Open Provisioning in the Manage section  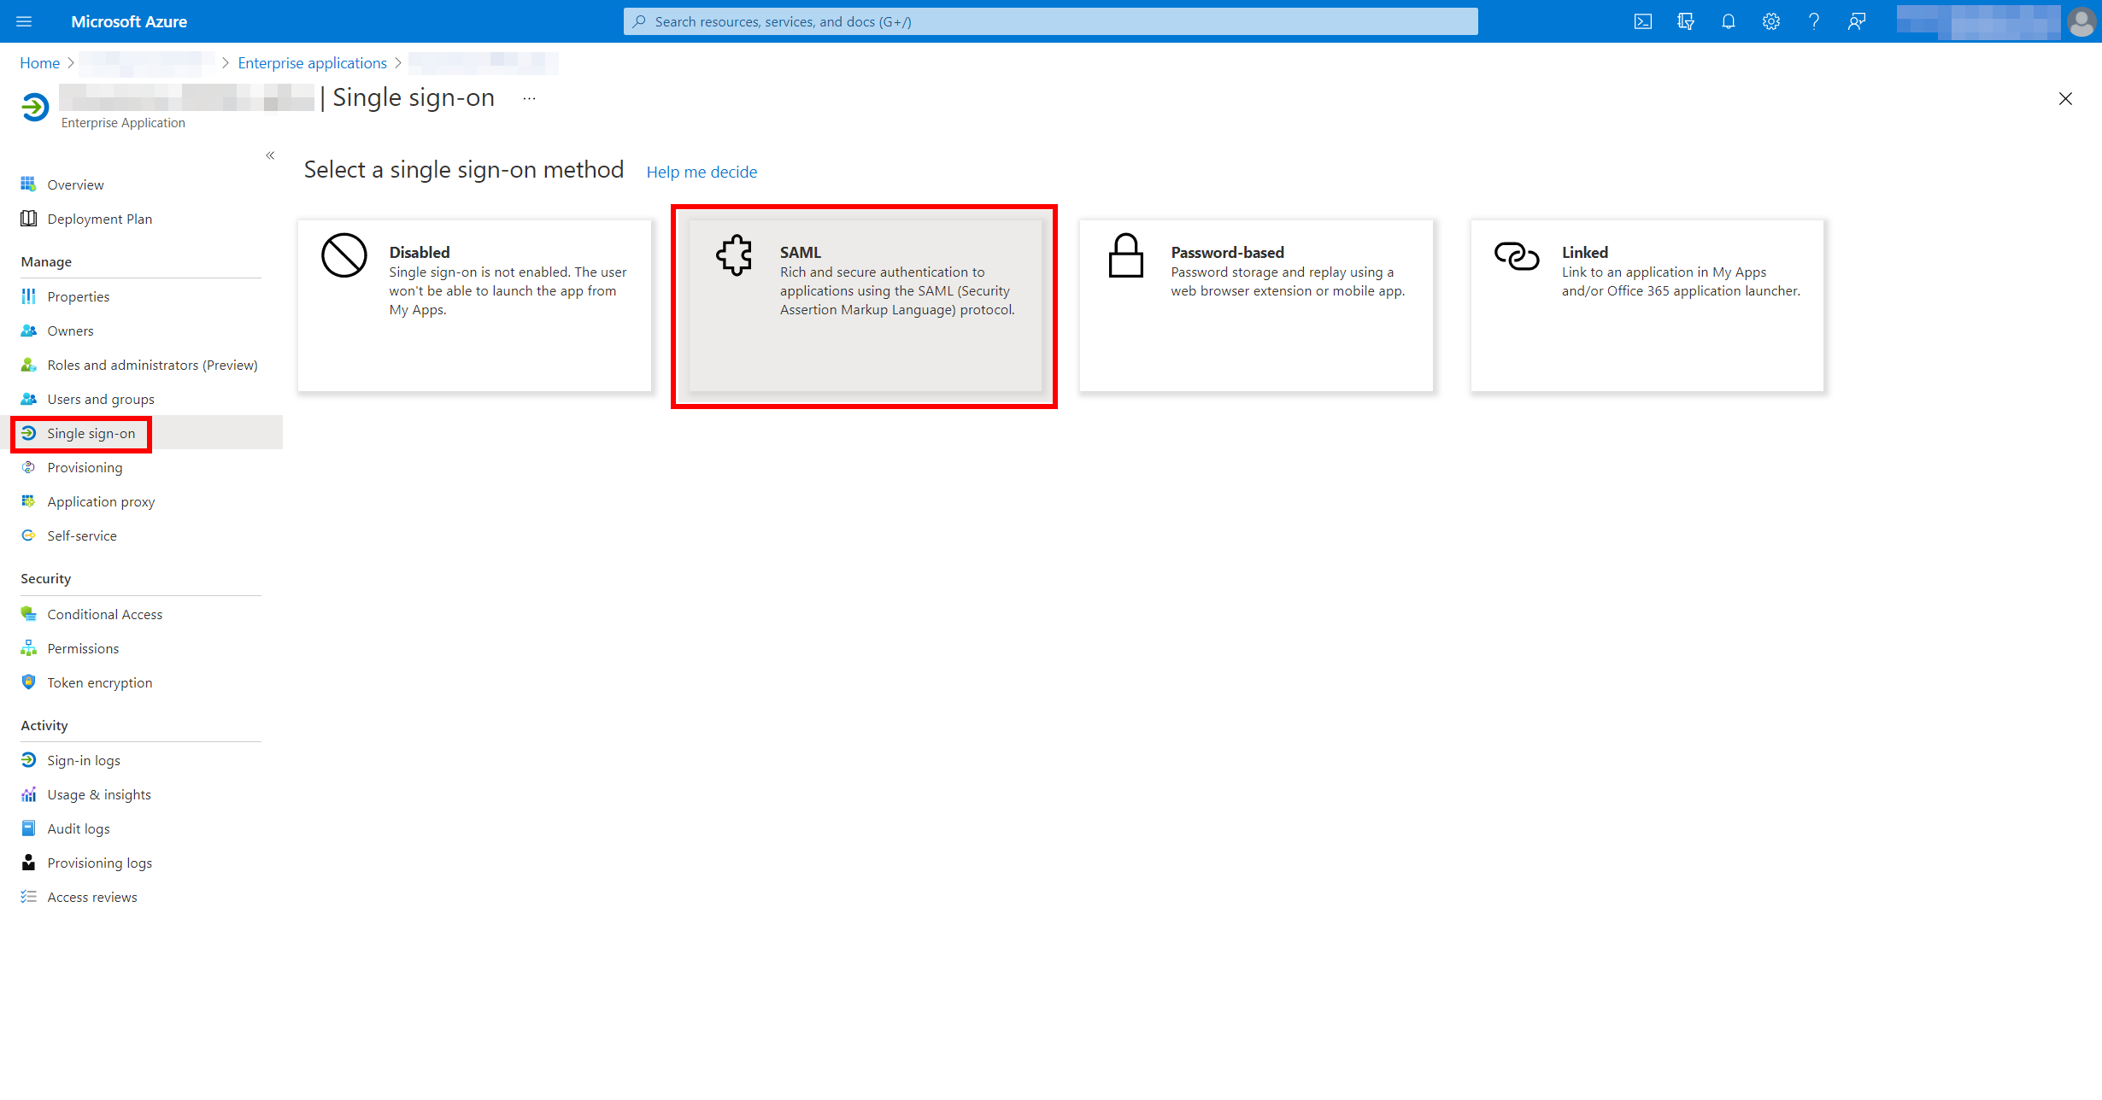pos(85,467)
